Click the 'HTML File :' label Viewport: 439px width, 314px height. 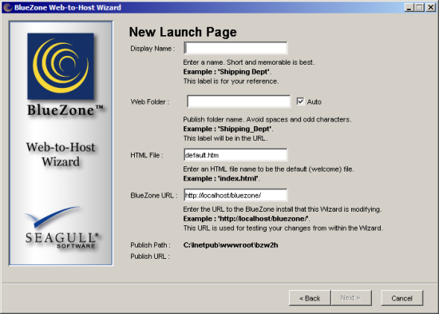[147, 155]
